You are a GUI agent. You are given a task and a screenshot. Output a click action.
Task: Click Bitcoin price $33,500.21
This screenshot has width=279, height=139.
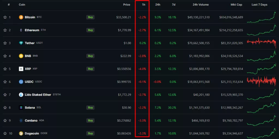click(x=124, y=17)
